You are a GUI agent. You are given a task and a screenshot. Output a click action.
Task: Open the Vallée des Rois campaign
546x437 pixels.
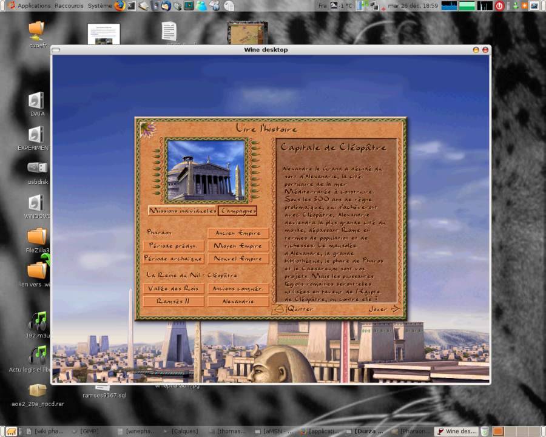(174, 289)
